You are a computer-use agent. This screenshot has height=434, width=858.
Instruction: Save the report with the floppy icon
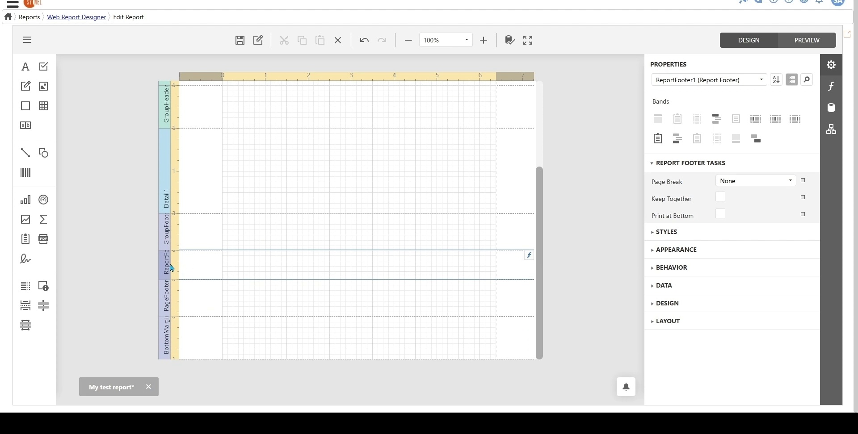pyautogui.click(x=240, y=41)
